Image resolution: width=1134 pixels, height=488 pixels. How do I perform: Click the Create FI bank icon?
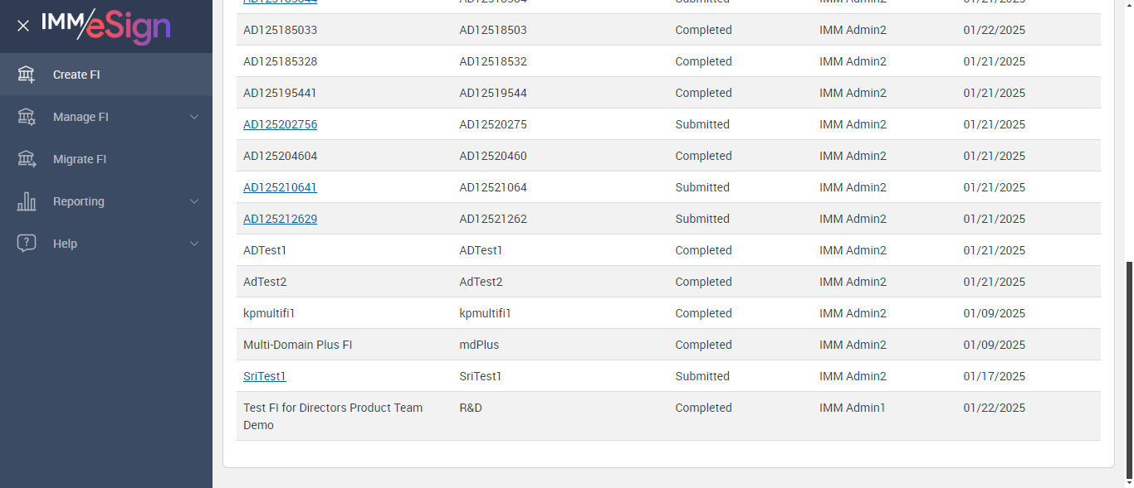[x=27, y=75]
